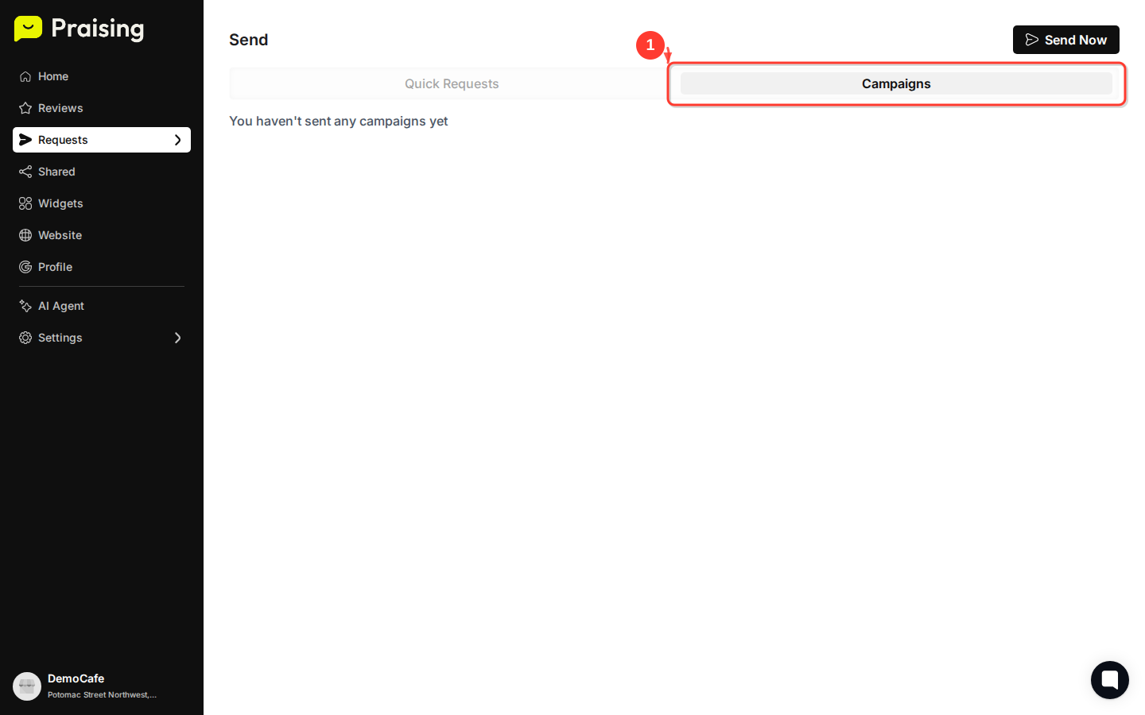The image size is (1145, 715).
Task: Open the chat support bubble
Action: point(1109,680)
